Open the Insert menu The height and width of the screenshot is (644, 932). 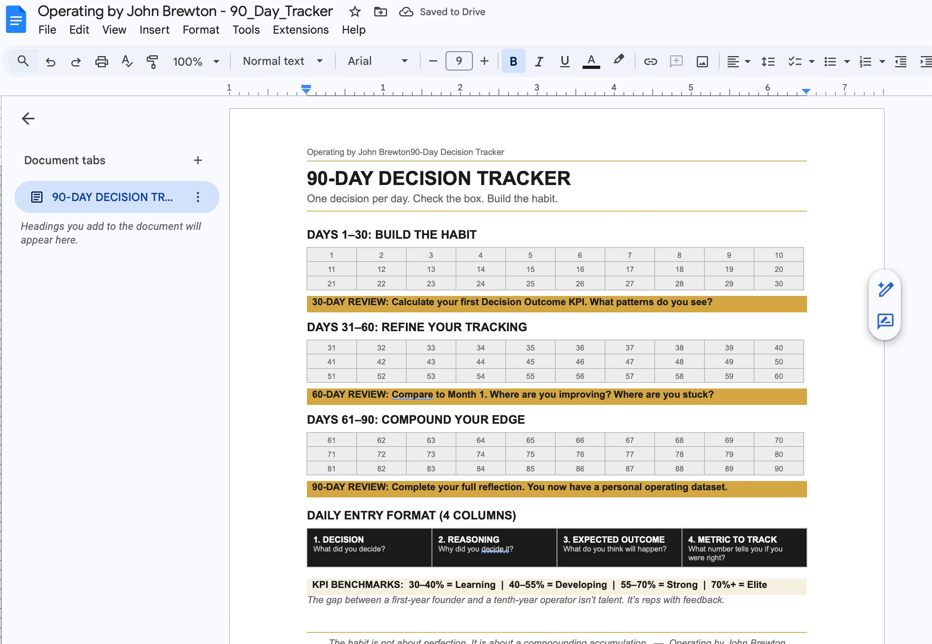point(154,30)
